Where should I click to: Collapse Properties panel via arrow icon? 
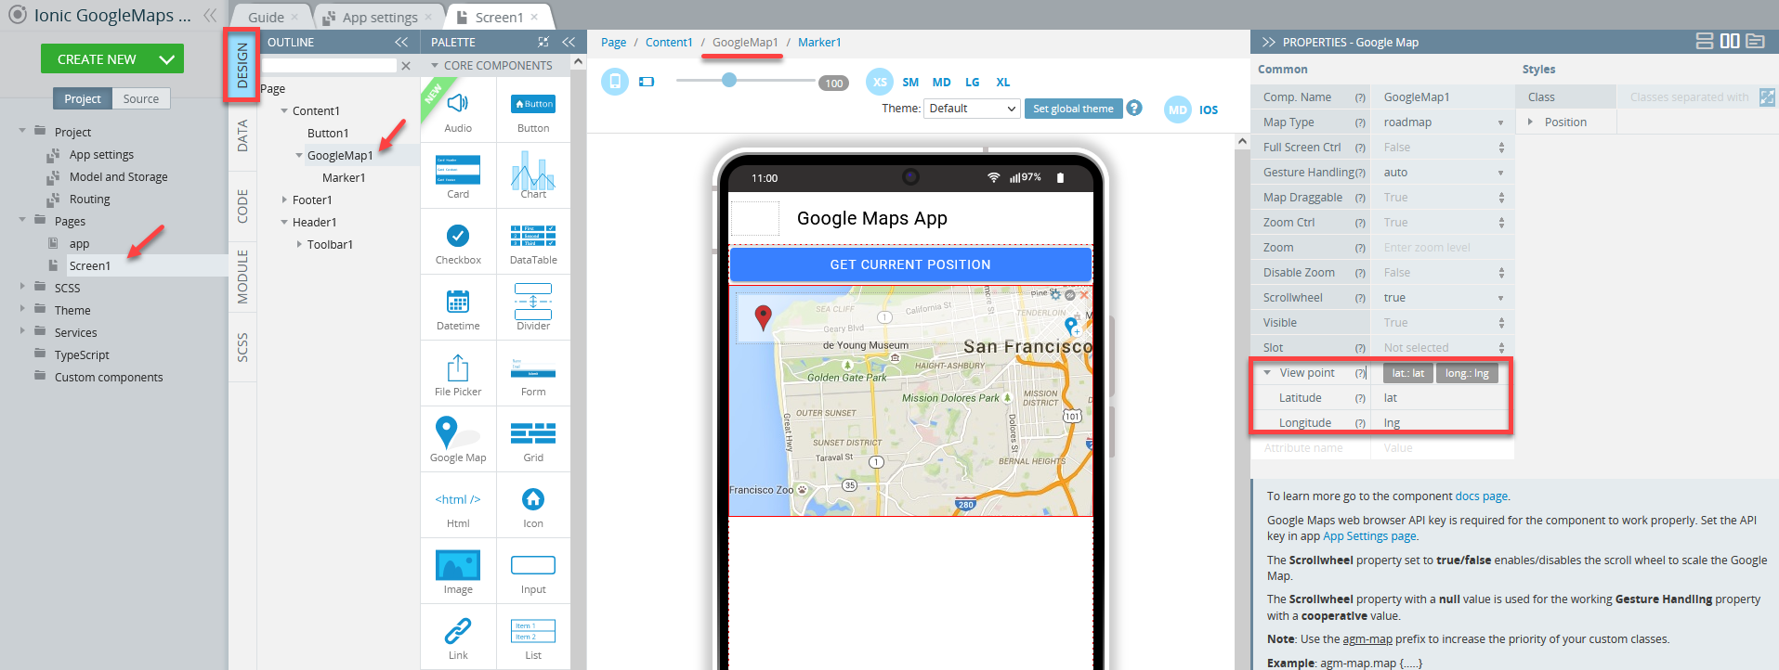point(1268,42)
